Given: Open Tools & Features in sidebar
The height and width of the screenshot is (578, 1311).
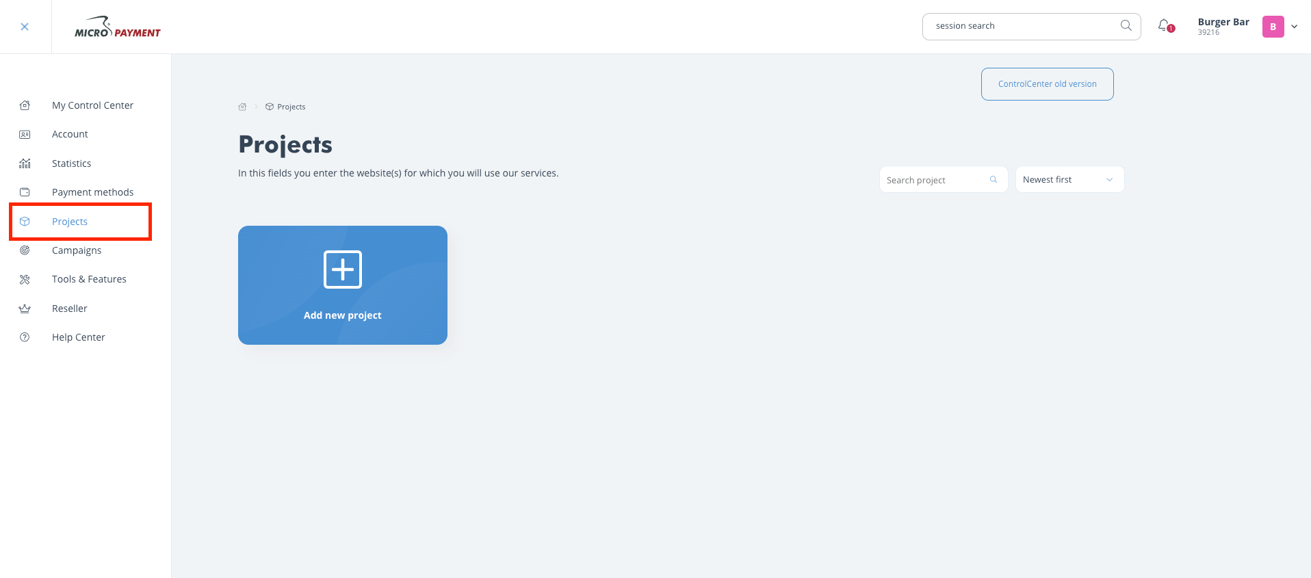Looking at the screenshot, I should click(x=89, y=279).
